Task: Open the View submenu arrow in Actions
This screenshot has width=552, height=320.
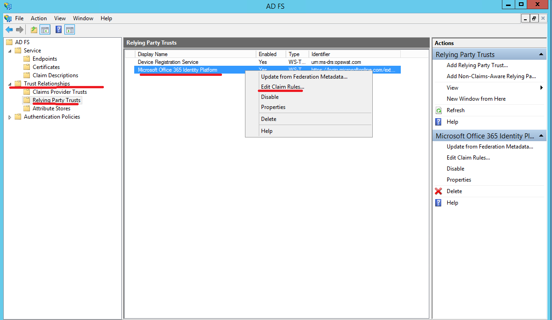Action: (542, 88)
